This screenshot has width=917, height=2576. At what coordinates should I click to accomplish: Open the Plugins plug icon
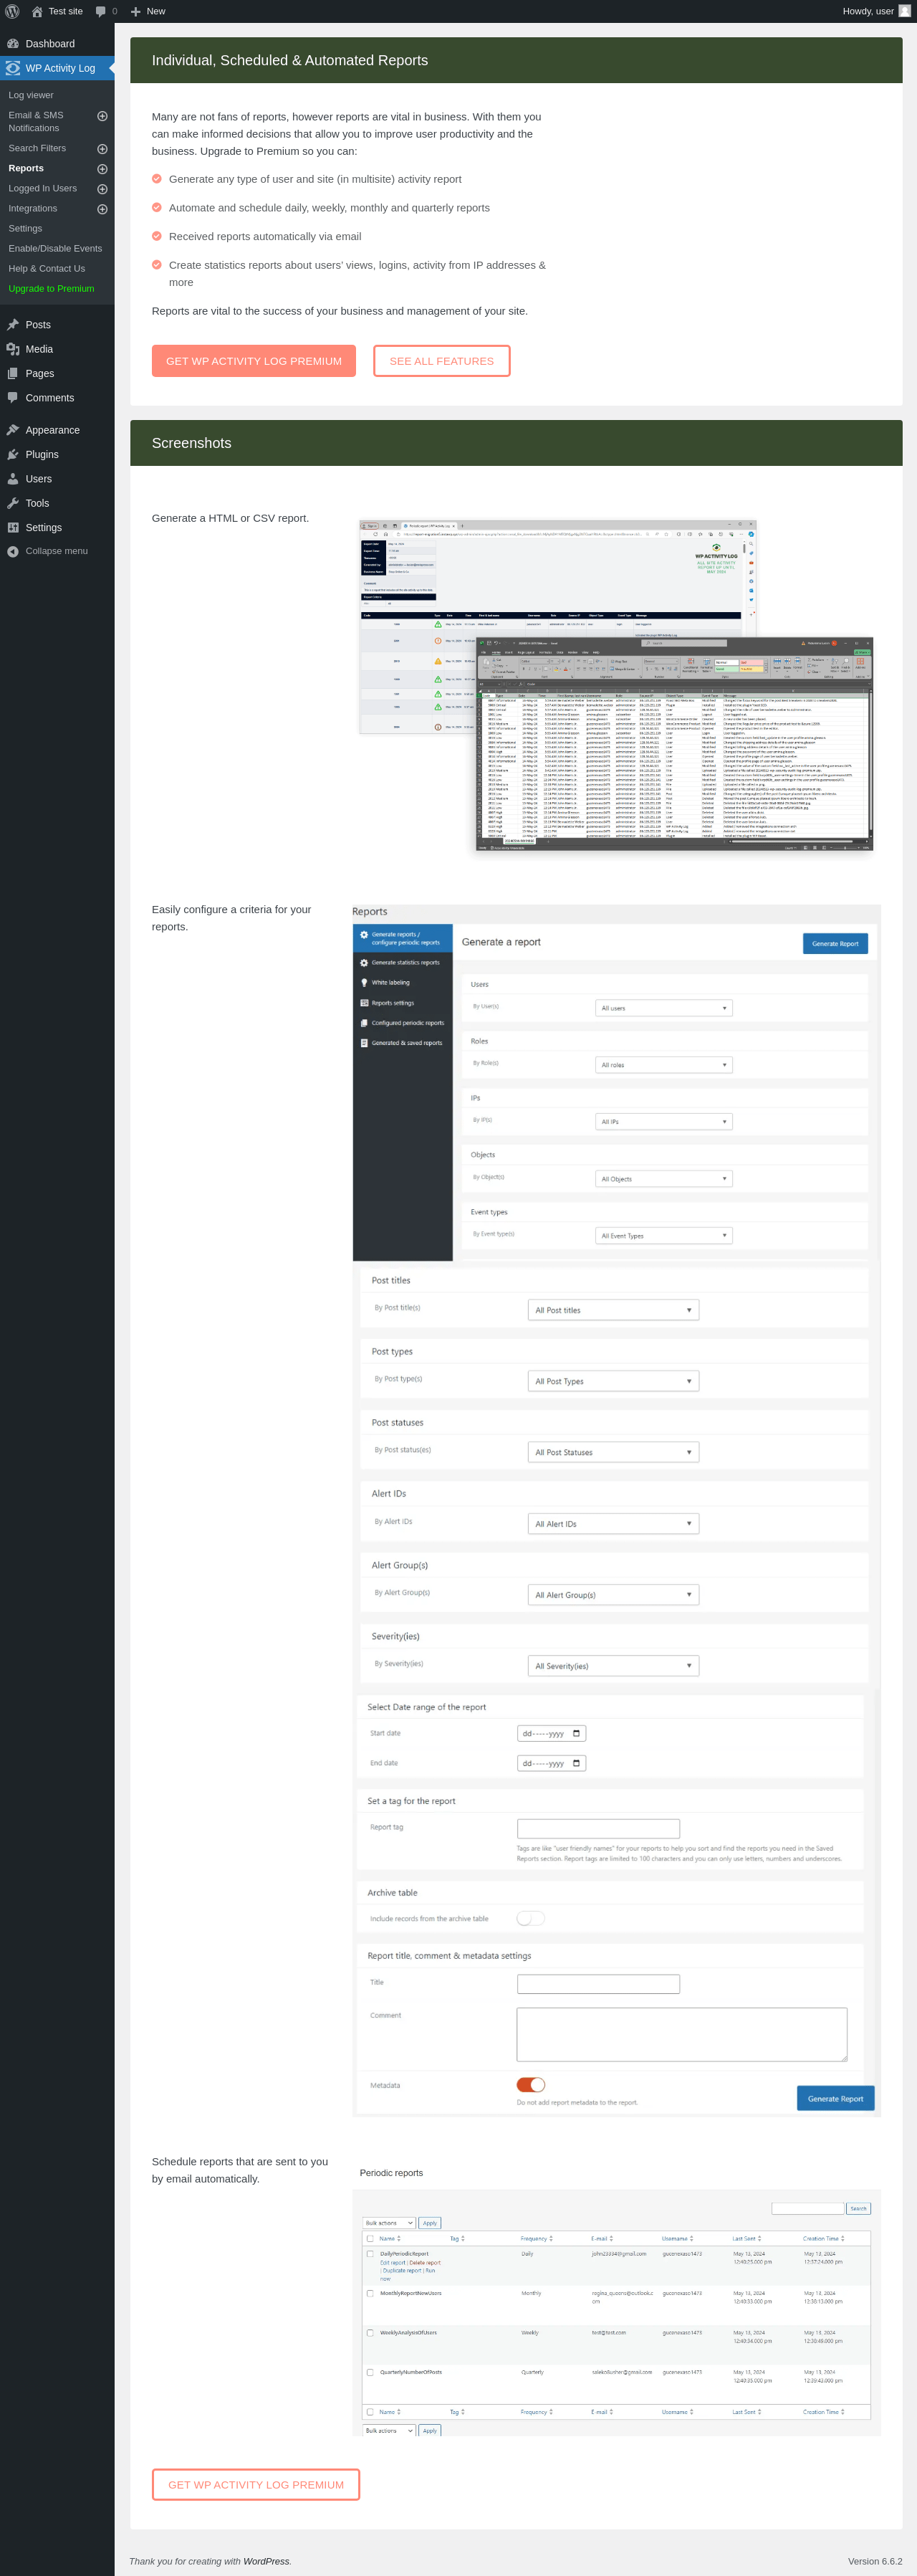click(13, 454)
